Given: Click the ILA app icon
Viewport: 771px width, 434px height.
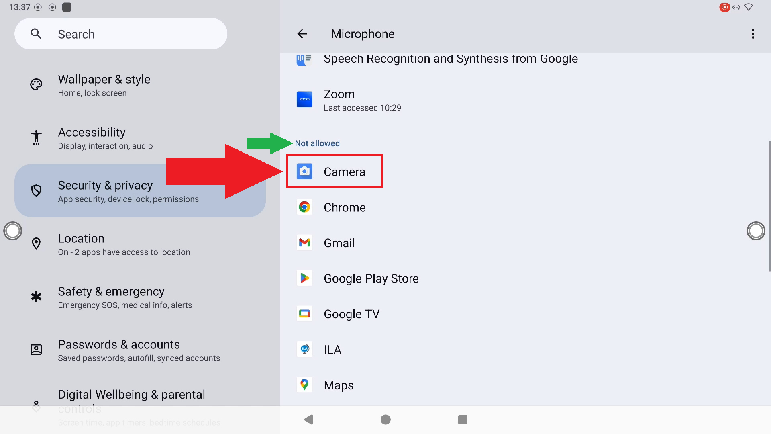Looking at the screenshot, I should point(304,349).
